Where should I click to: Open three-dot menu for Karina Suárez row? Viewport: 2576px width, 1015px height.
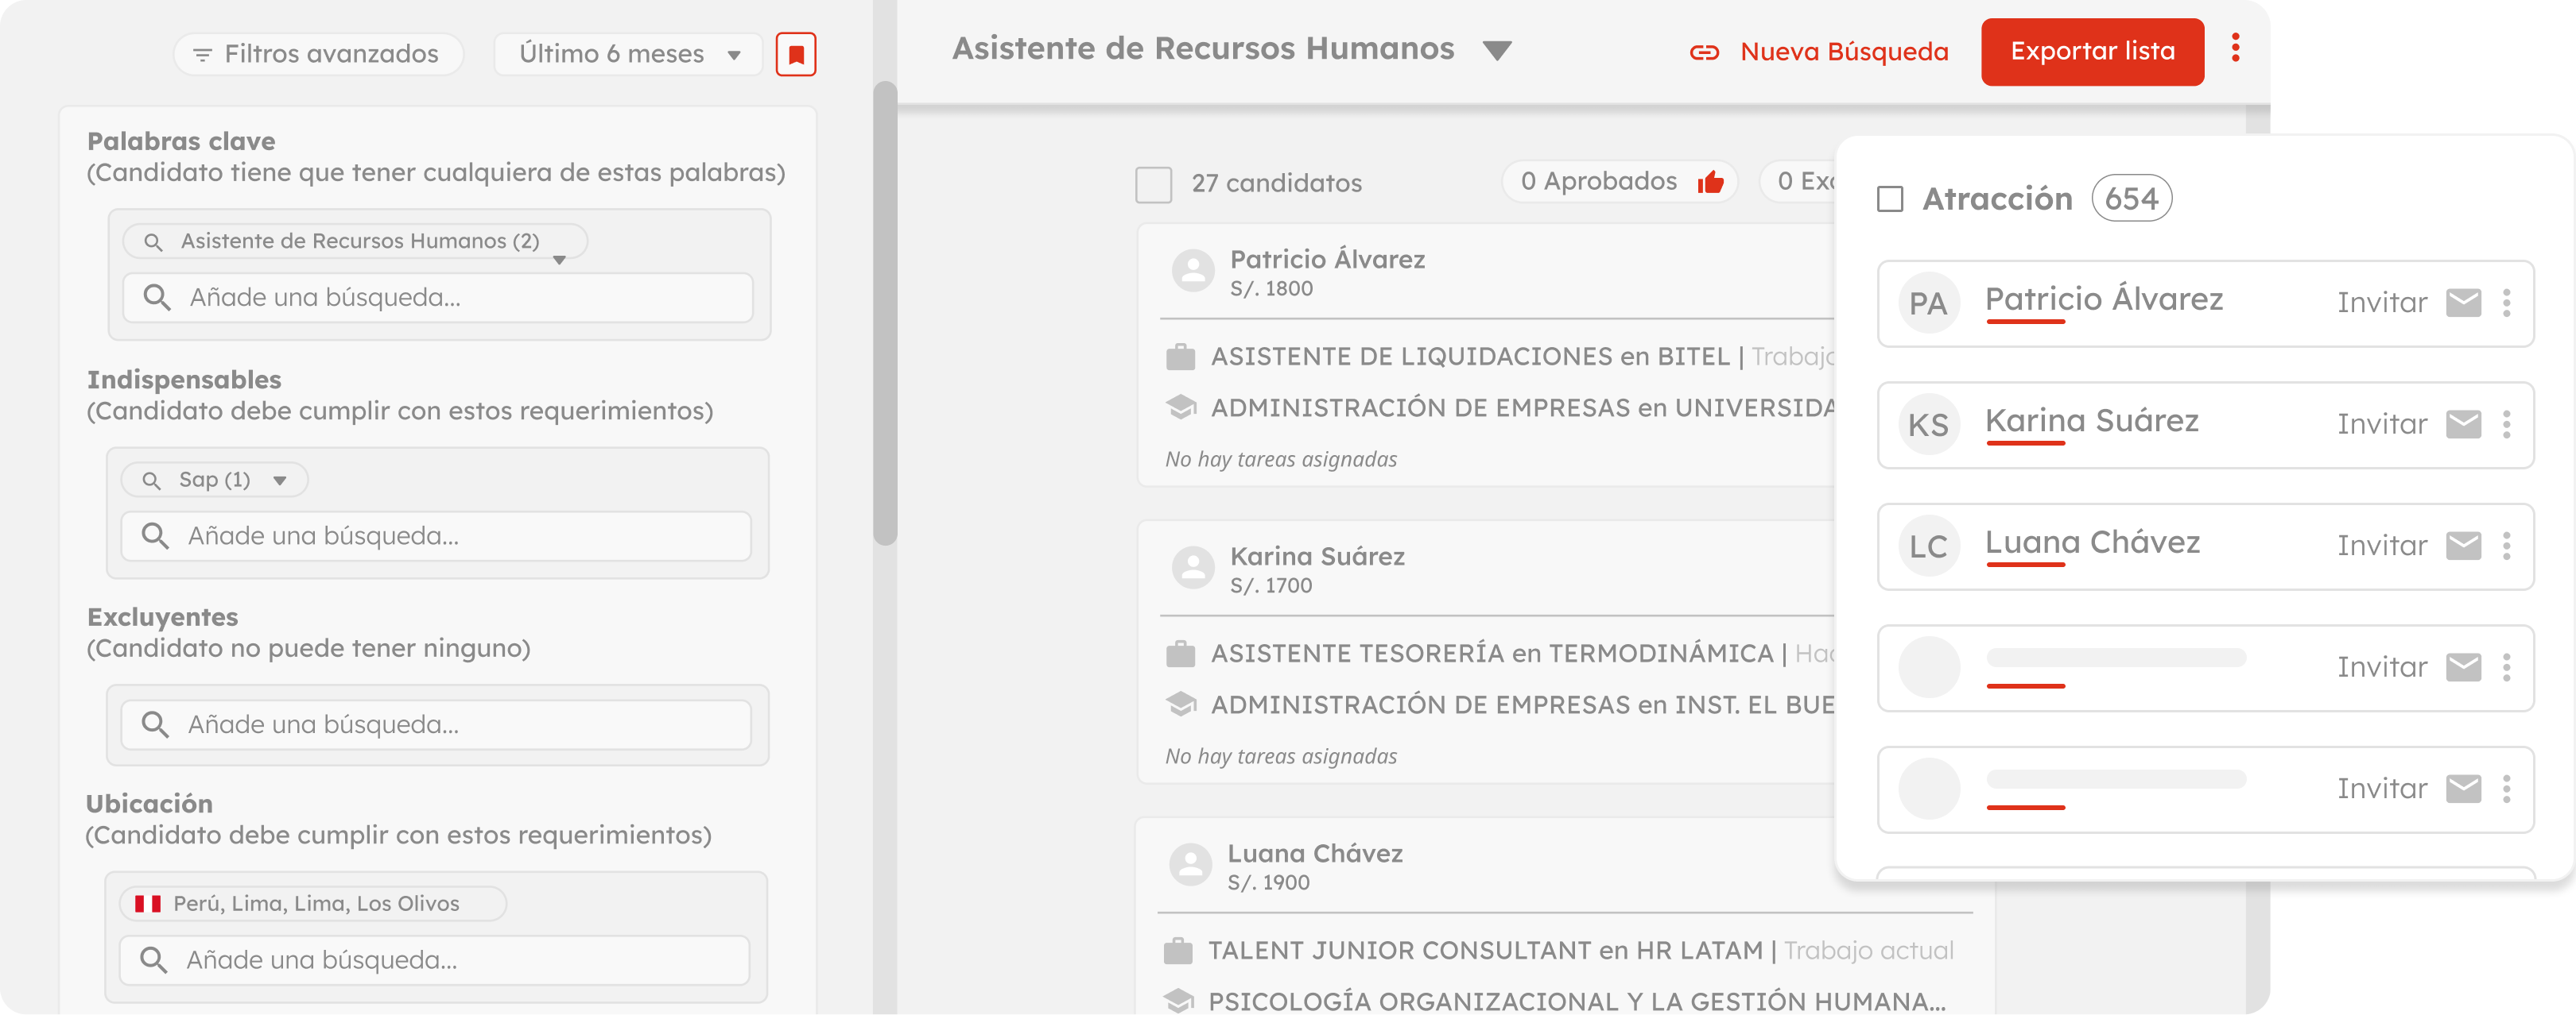point(2506,425)
